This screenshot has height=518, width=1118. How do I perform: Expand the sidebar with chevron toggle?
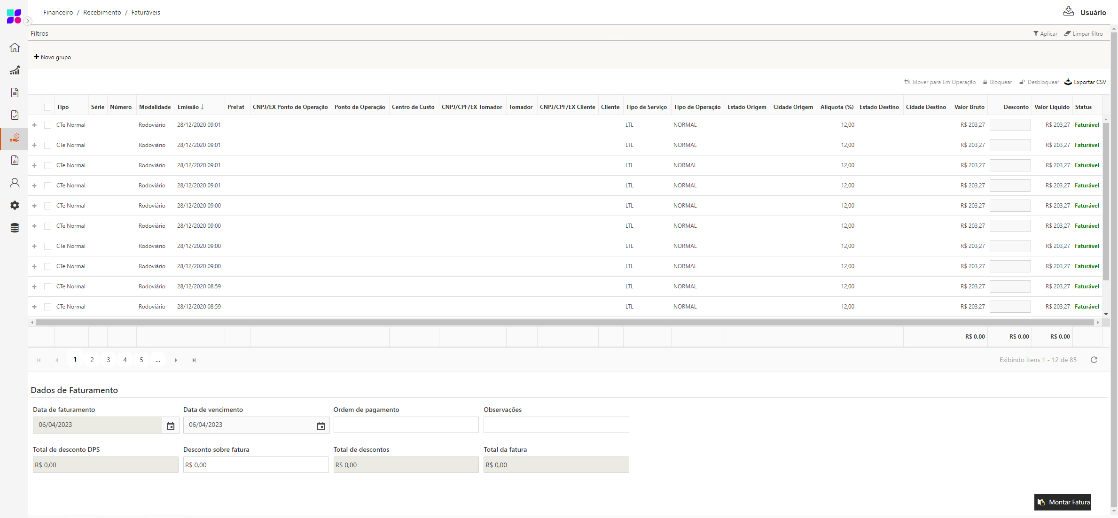pyautogui.click(x=28, y=21)
